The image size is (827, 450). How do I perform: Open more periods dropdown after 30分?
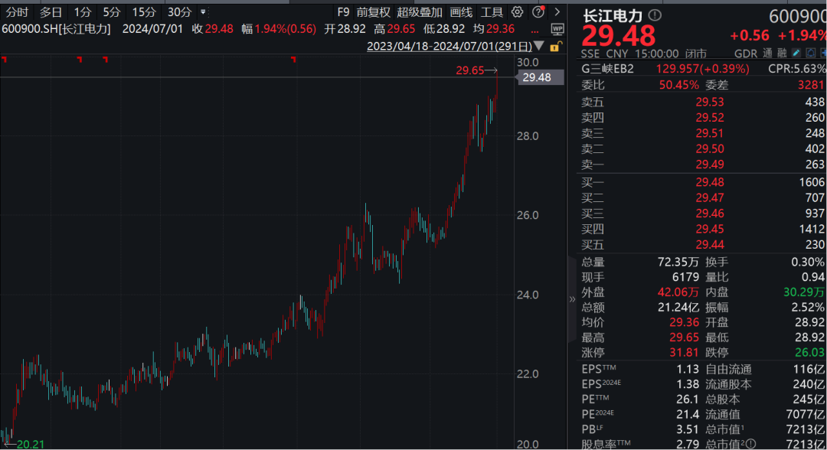(203, 11)
